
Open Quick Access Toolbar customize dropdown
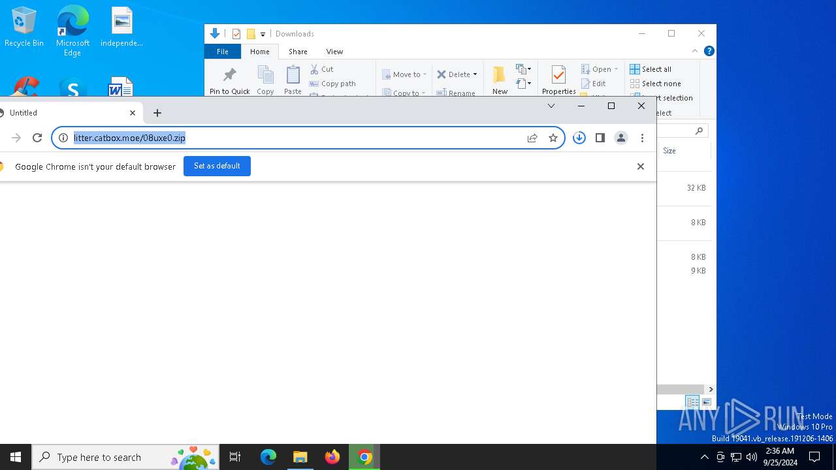pos(263,34)
